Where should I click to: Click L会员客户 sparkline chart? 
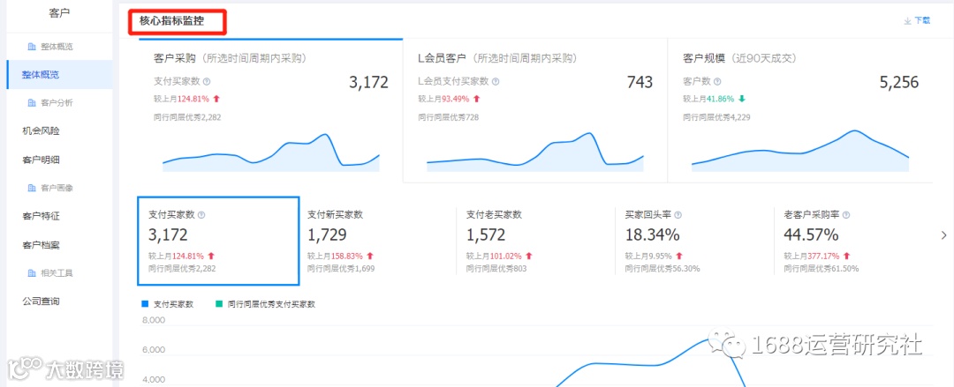(x=534, y=152)
